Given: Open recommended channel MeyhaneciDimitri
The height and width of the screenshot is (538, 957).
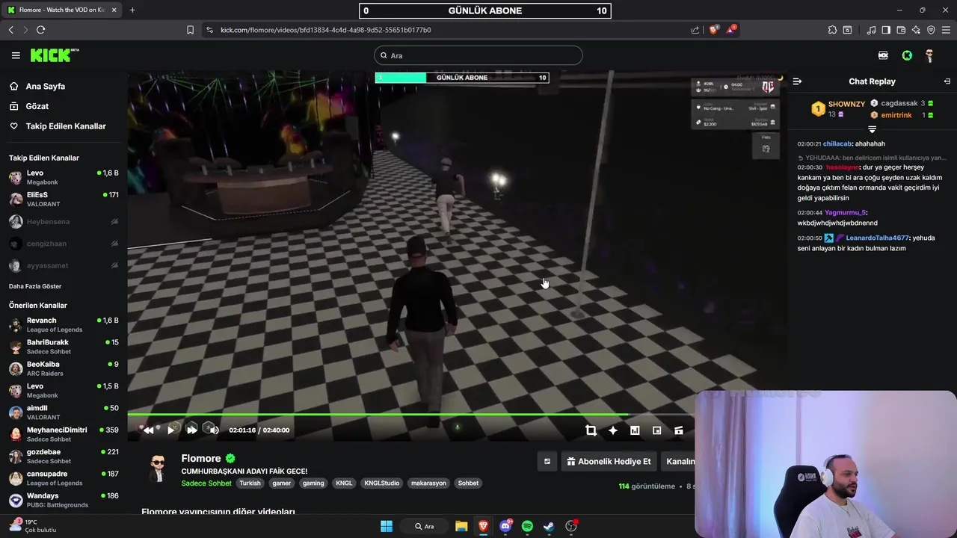Looking at the screenshot, I should [64, 434].
